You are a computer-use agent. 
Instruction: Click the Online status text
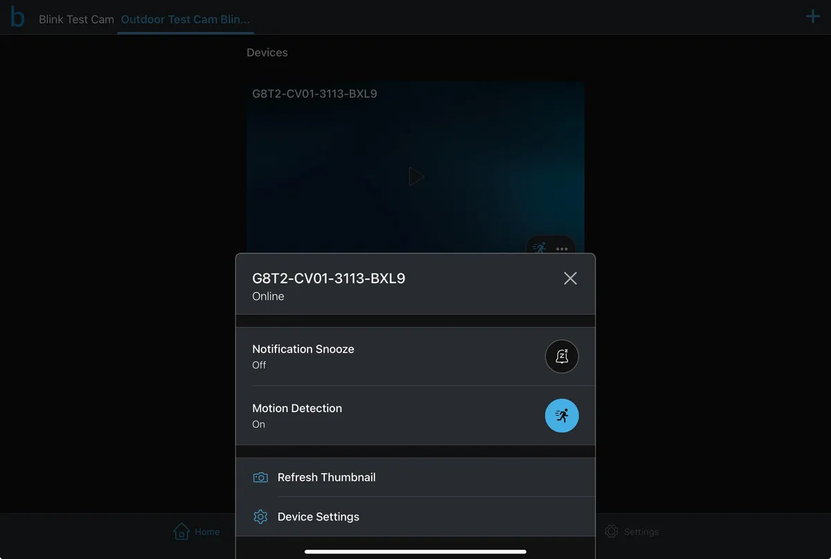click(x=268, y=296)
